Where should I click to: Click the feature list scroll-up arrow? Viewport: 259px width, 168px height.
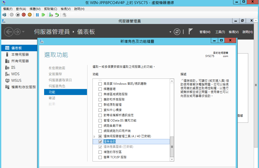pyautogui.click(x=172, y=81)
